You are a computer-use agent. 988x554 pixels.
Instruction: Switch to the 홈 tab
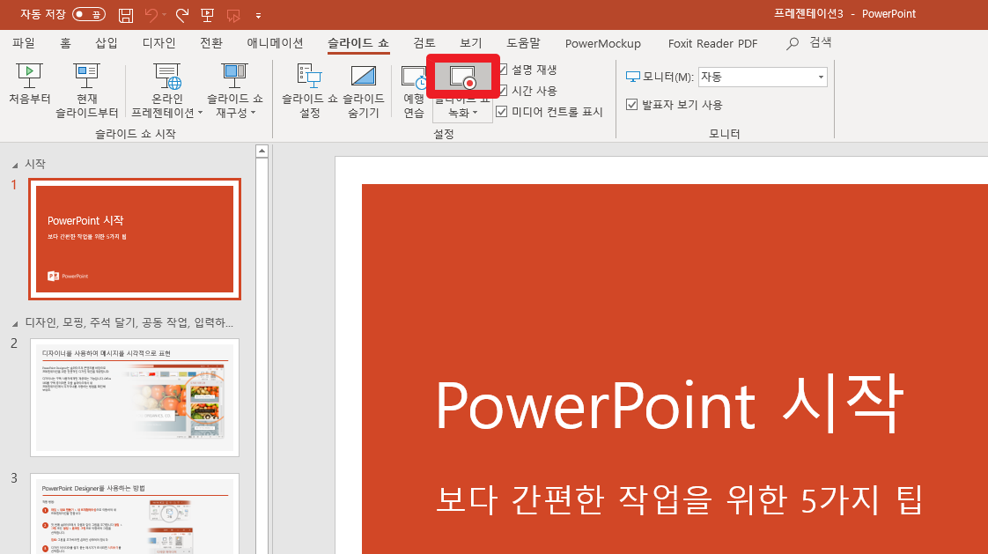pos(65,43)
